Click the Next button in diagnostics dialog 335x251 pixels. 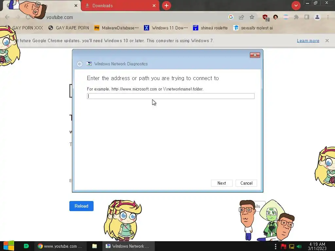tap(221, 183)
